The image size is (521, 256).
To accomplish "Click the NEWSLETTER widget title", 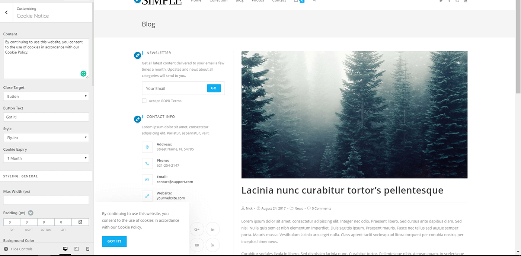I will [159, 53].
